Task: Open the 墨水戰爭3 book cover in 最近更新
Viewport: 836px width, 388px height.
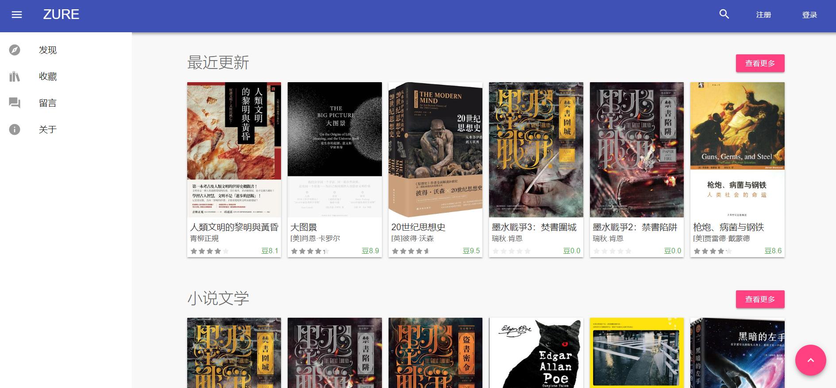Action: click(536, 149)
